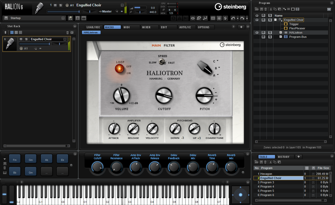Click the MIDI reset lightning icon
This screenshot has width=335, height=205.
pyautogui.click(x=225, y=18)
